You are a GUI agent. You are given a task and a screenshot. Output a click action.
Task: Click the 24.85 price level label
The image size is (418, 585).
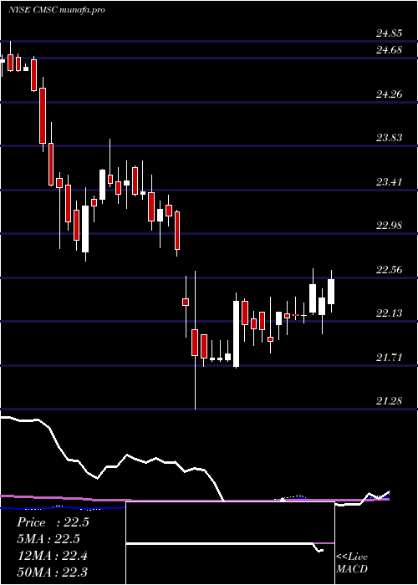pos(389,34)
